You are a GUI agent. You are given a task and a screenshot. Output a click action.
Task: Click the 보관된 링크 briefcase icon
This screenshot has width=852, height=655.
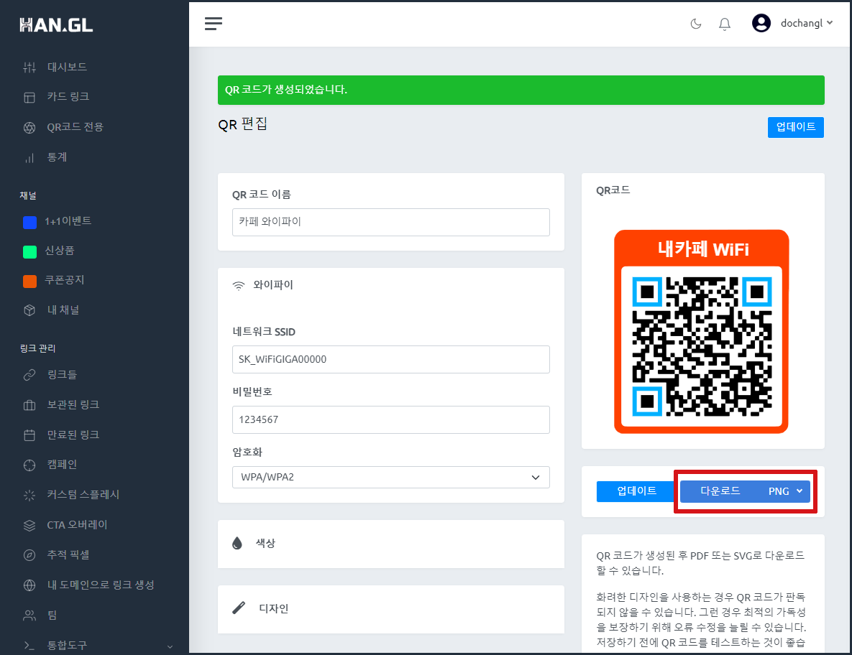(29, 405)
